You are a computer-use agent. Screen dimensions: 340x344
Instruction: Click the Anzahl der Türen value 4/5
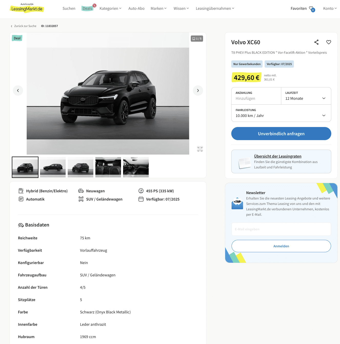[83, 287]
